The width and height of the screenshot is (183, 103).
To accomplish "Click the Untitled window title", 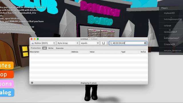I will tap(84, 39).
